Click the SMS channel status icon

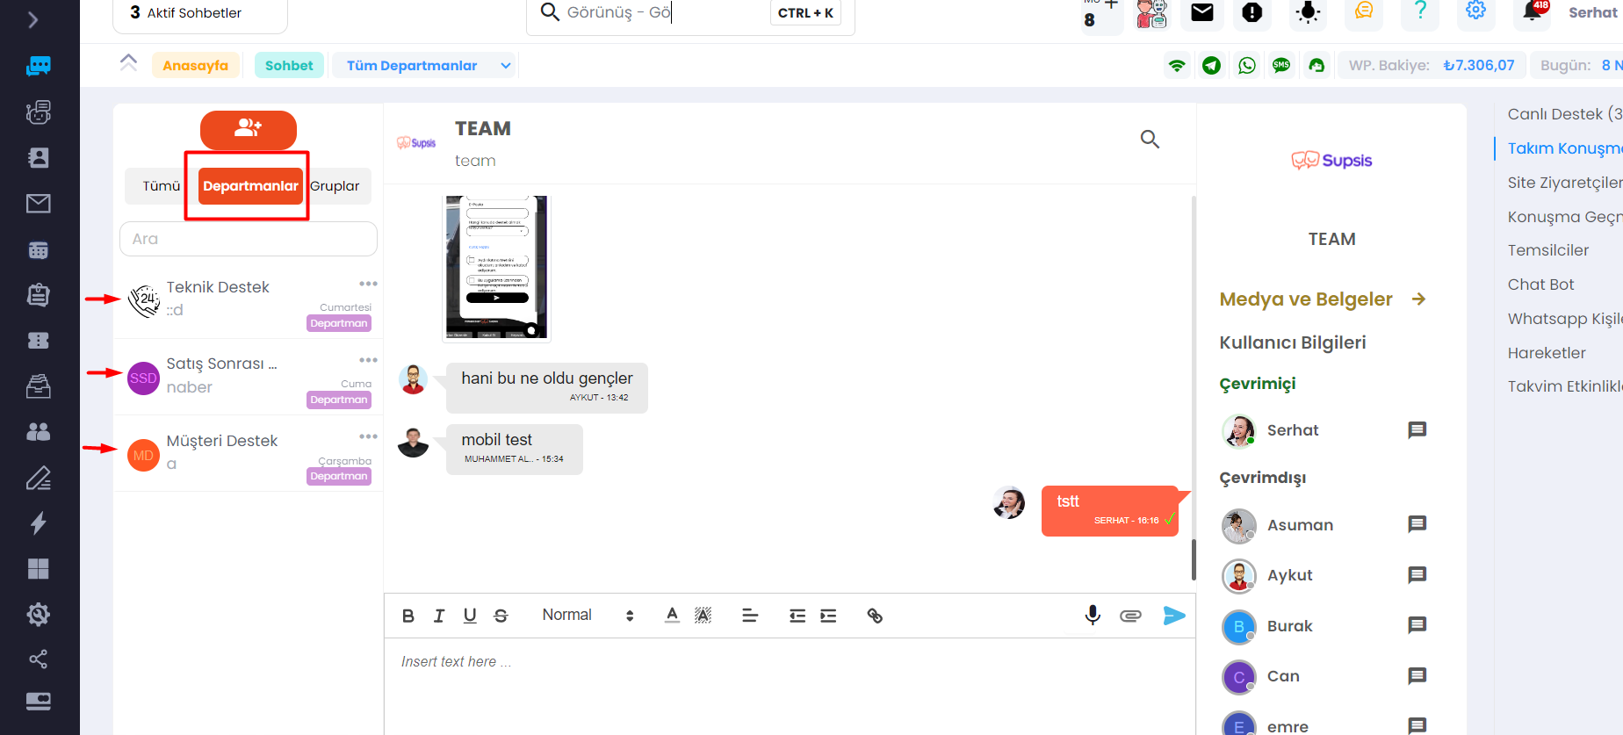(x=1281, y=66)
